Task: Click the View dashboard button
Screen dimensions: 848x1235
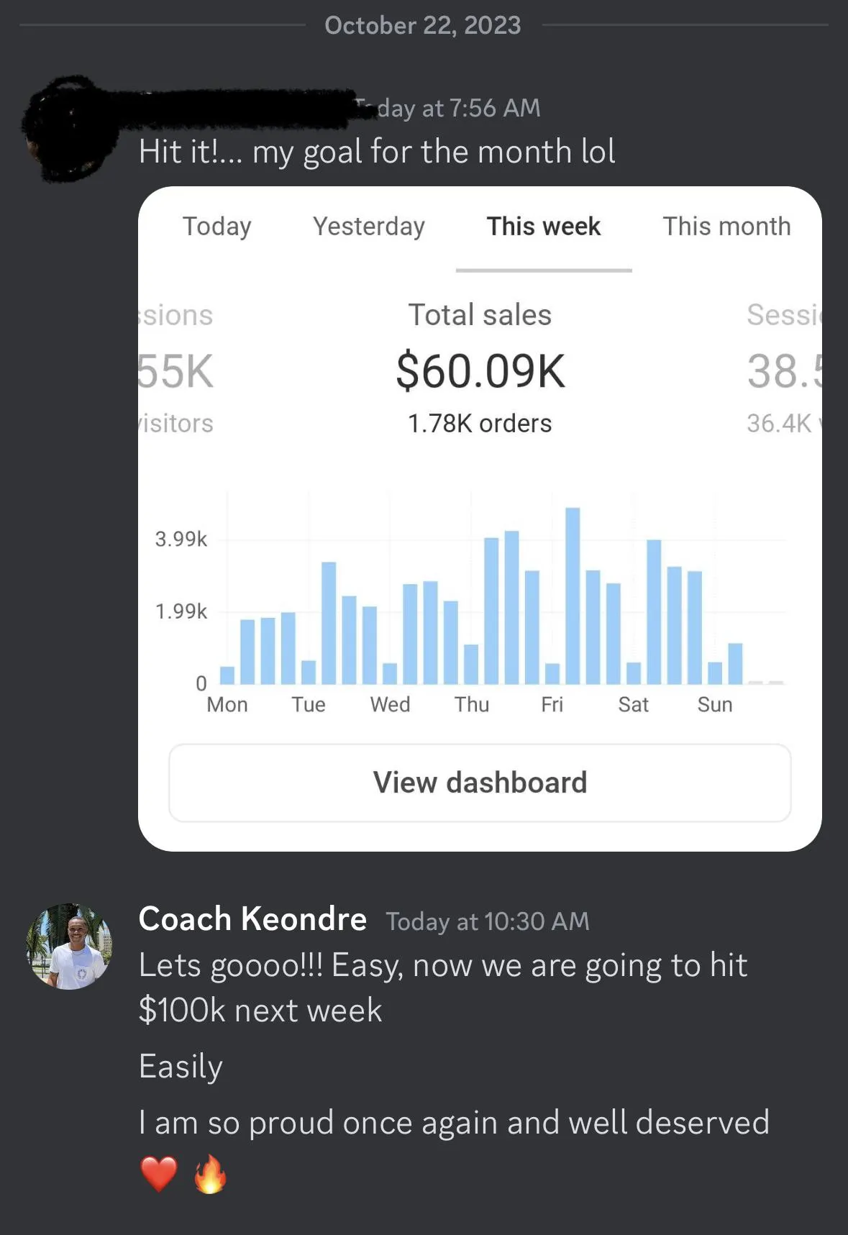Action: 480,783
